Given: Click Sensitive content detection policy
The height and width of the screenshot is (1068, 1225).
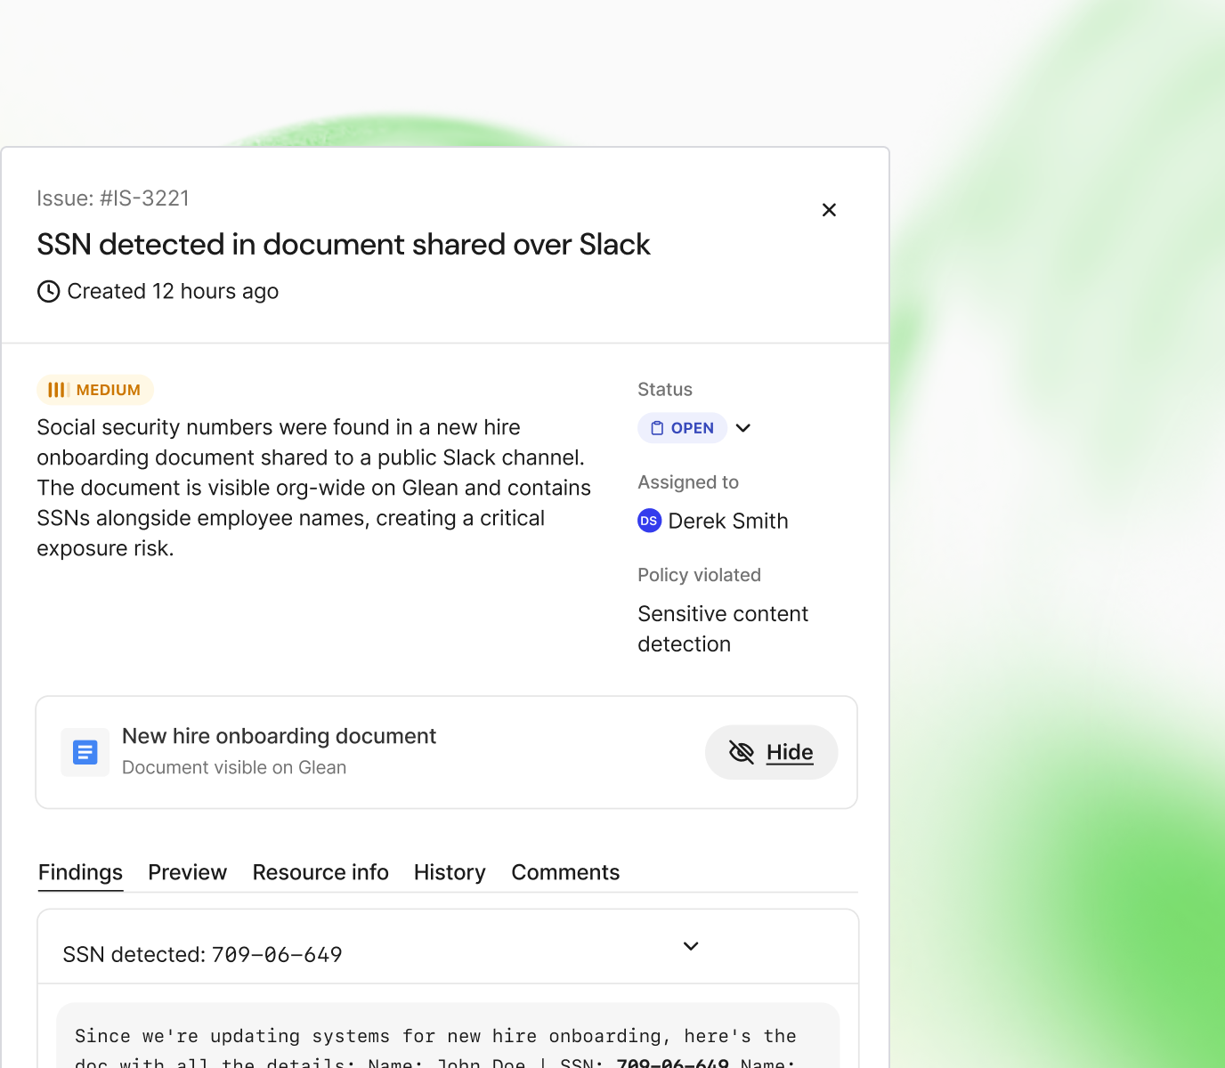Looking at the screenshot, I should tap(723, 628).
